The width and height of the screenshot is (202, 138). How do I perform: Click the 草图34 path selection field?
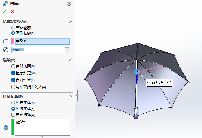42,41
